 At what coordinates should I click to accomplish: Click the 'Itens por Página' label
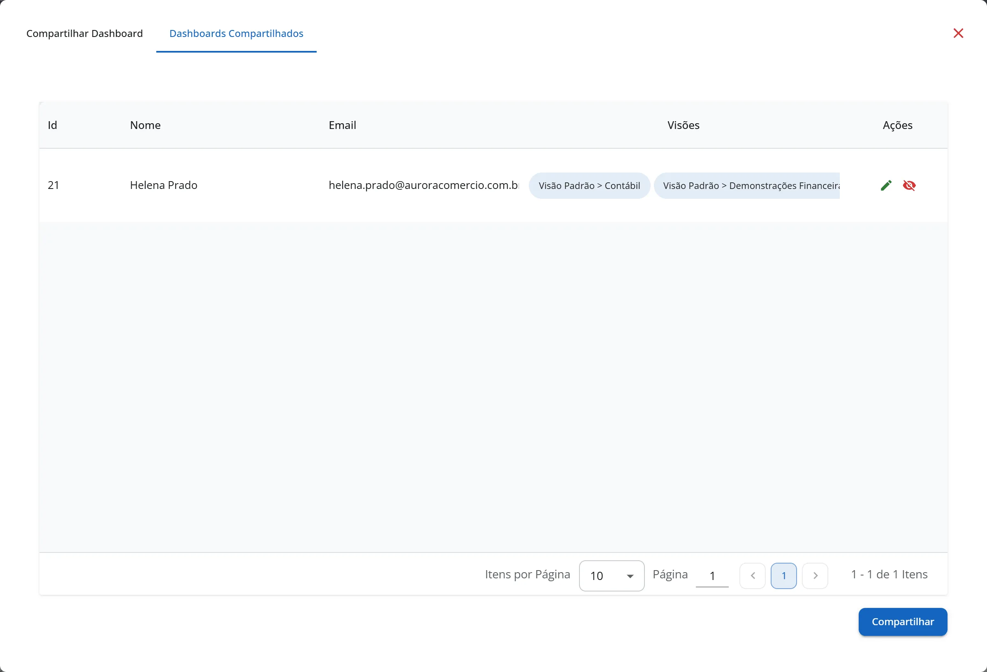click(x=528, y=574)
